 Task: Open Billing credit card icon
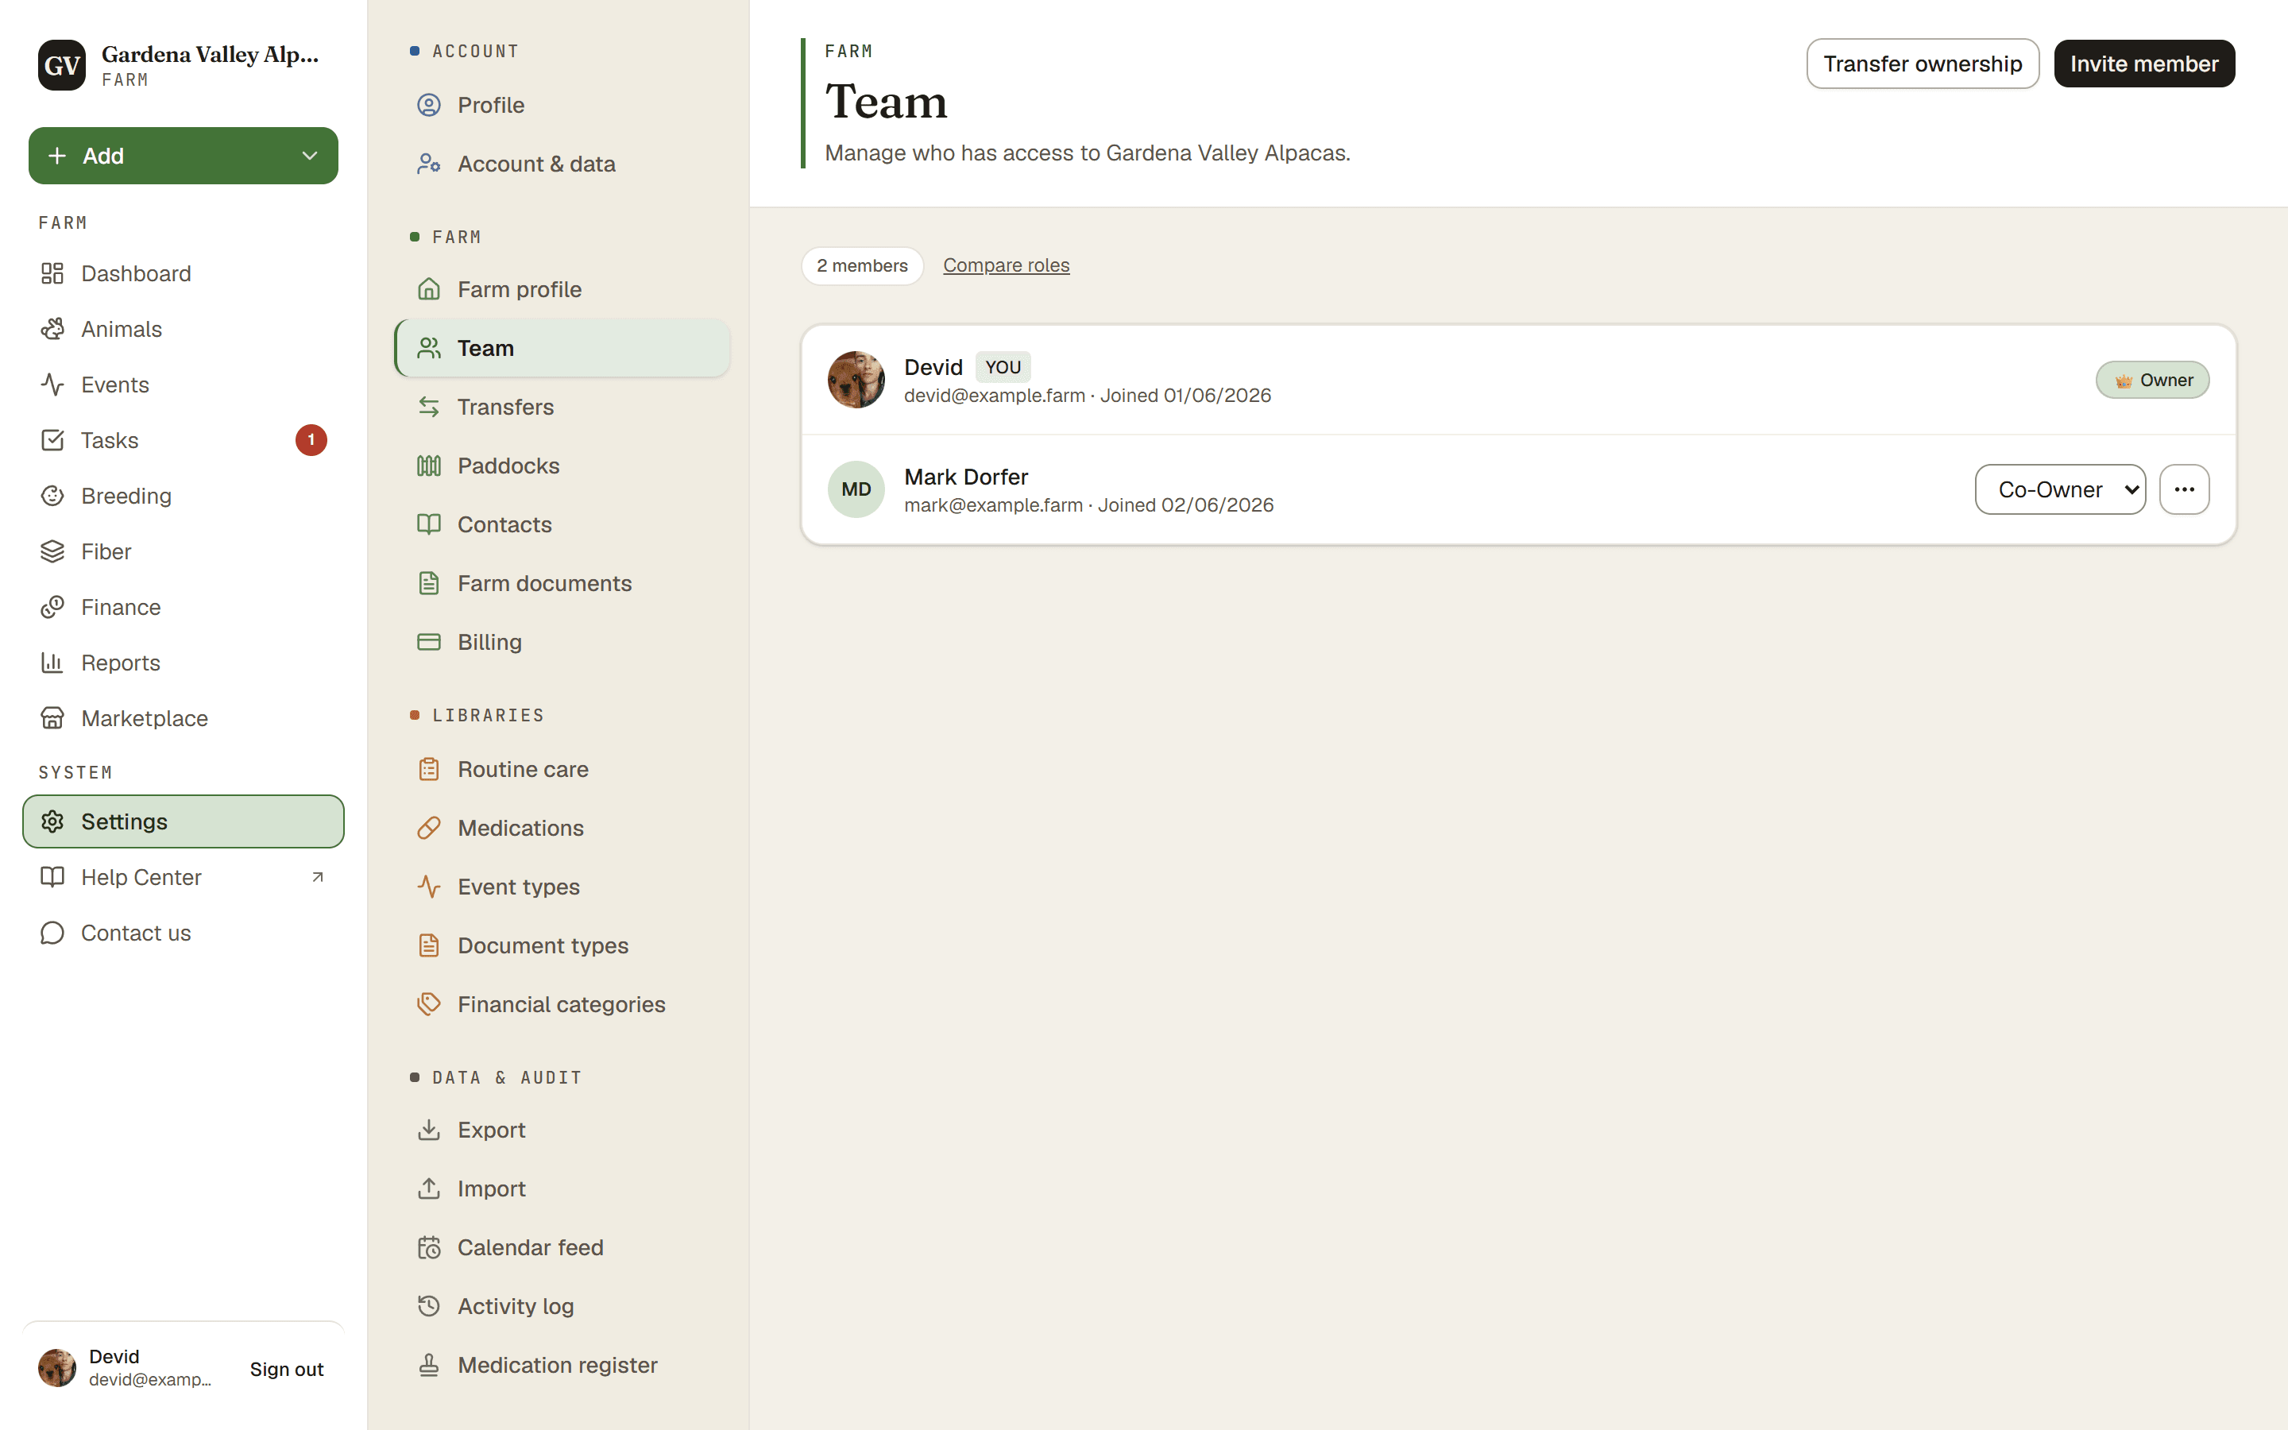(429, 642)
